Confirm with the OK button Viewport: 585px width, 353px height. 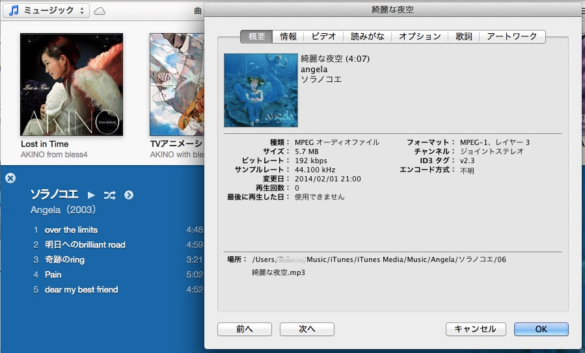541,329
